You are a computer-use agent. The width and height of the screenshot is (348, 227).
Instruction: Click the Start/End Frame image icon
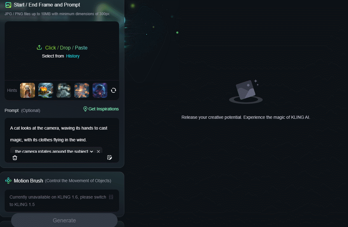click(x=8, y=5)
